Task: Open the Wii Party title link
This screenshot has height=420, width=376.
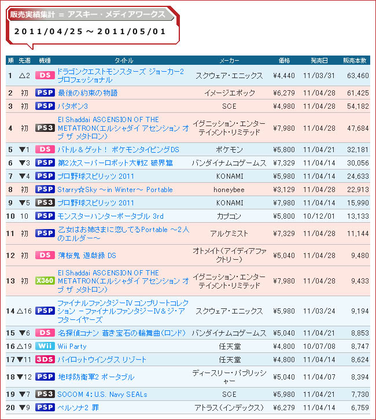Action: pyautogui.click(x=72, y=347)
